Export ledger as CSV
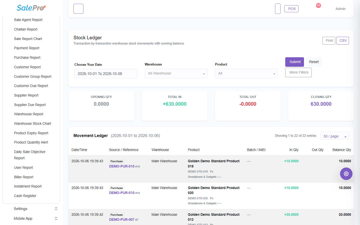 tap(343, 40)
